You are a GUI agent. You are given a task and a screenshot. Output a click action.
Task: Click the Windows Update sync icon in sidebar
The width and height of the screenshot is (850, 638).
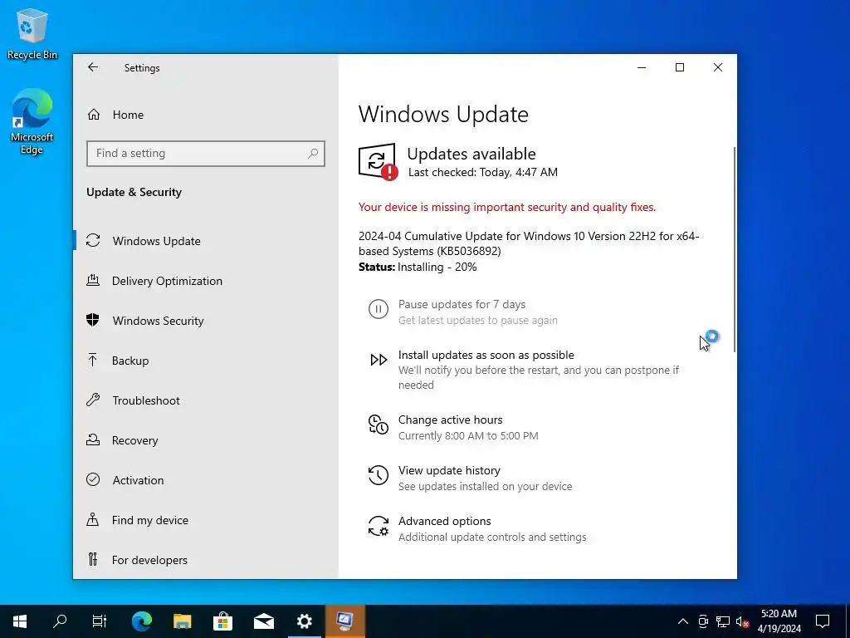click(93, 240)
